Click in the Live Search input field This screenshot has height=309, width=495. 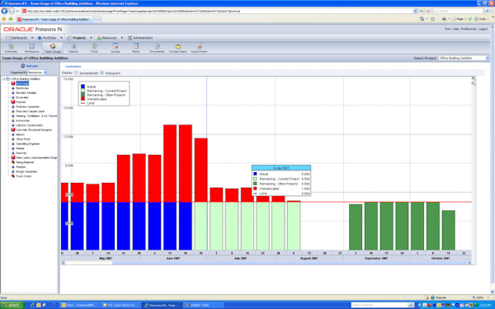tap(458, 11)
